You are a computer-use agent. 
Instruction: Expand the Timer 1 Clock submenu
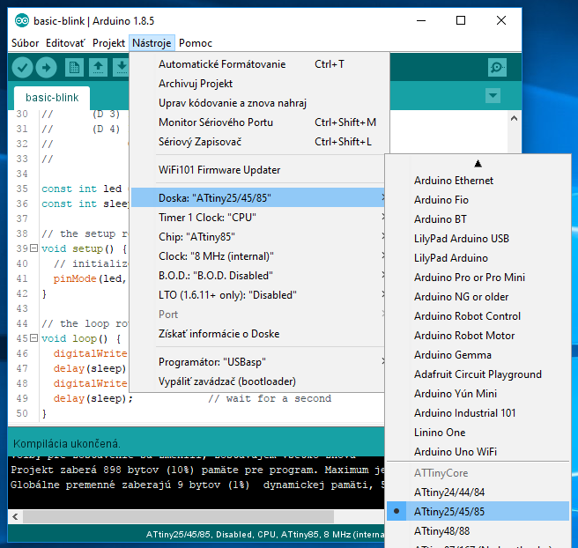258,218
